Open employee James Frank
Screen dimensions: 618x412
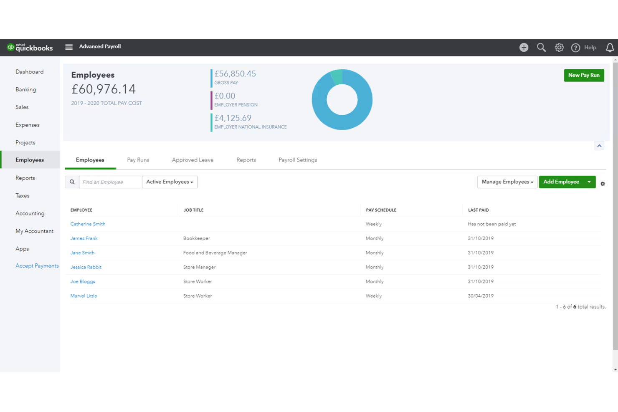click(84, 238)
